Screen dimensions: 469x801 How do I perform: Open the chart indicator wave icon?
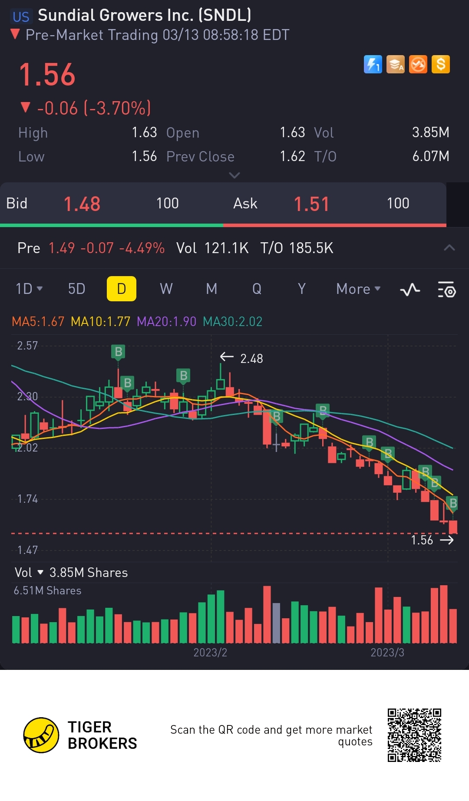coord(410,289)
